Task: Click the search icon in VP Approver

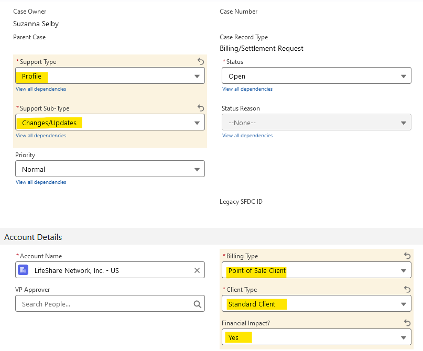Action: point(197,304)
